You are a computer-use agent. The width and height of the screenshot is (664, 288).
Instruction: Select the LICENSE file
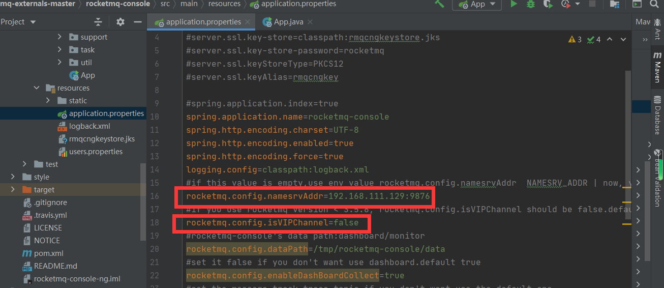tap(42, 227)
